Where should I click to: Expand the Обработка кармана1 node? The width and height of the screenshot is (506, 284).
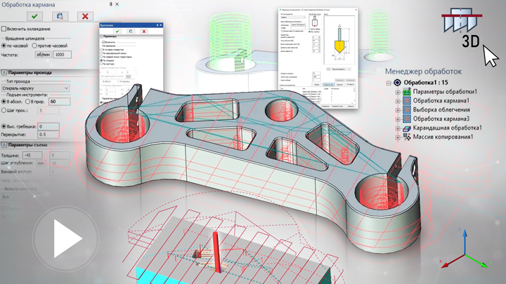[398, 101]
